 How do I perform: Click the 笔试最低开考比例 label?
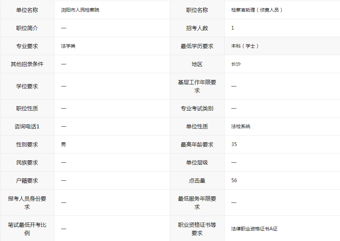(27, 229)
